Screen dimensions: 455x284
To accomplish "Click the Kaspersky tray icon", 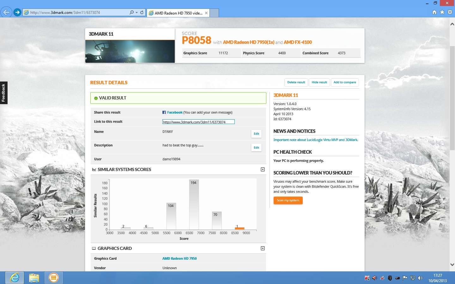I will pyautogui.click(x=367, y=278).
